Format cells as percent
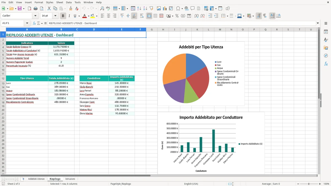The image size is (331, 186). 177,16
